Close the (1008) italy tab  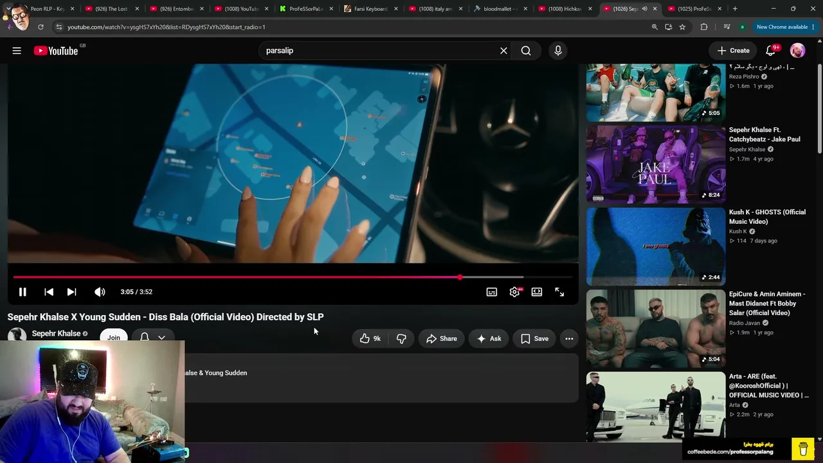coord(461,9)
